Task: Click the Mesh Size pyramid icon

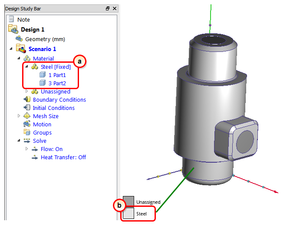Action: (27, 116)
